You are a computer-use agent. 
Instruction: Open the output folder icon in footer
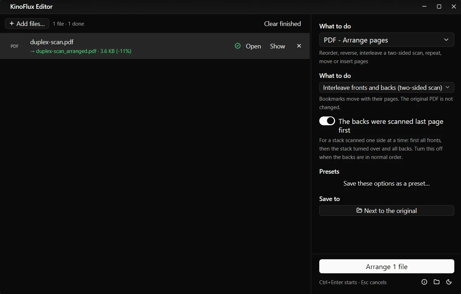click(436, 282)
